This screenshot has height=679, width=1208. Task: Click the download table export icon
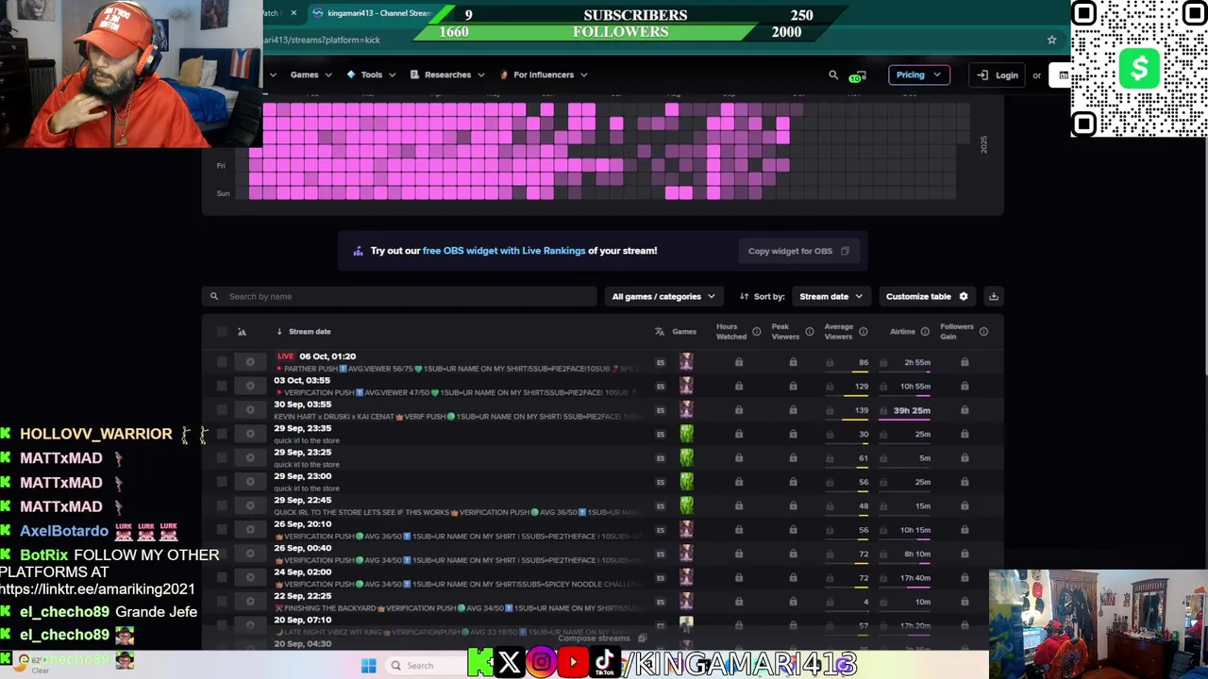pyautogui.click(x=993, y=296)
